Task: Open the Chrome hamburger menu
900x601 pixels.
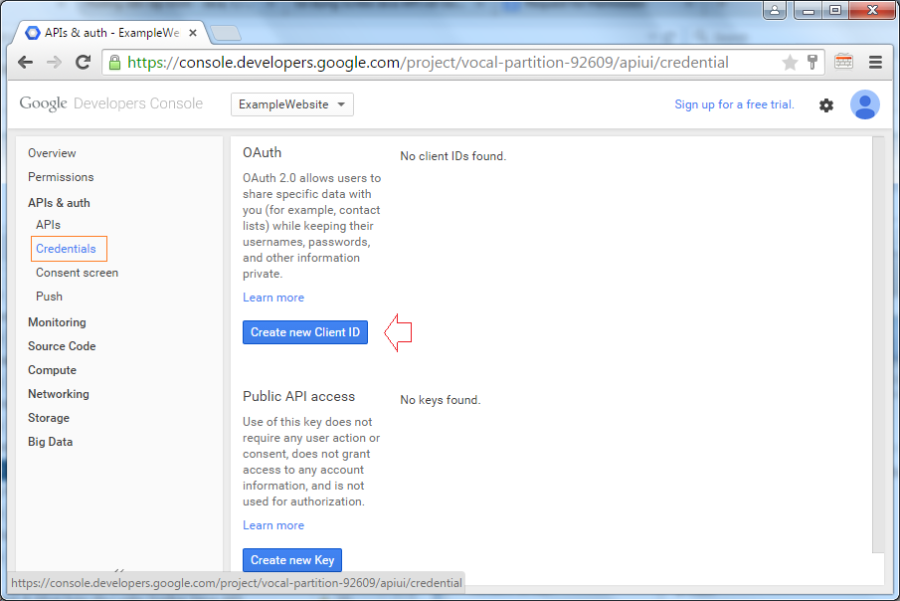Action: pos(875,62)
